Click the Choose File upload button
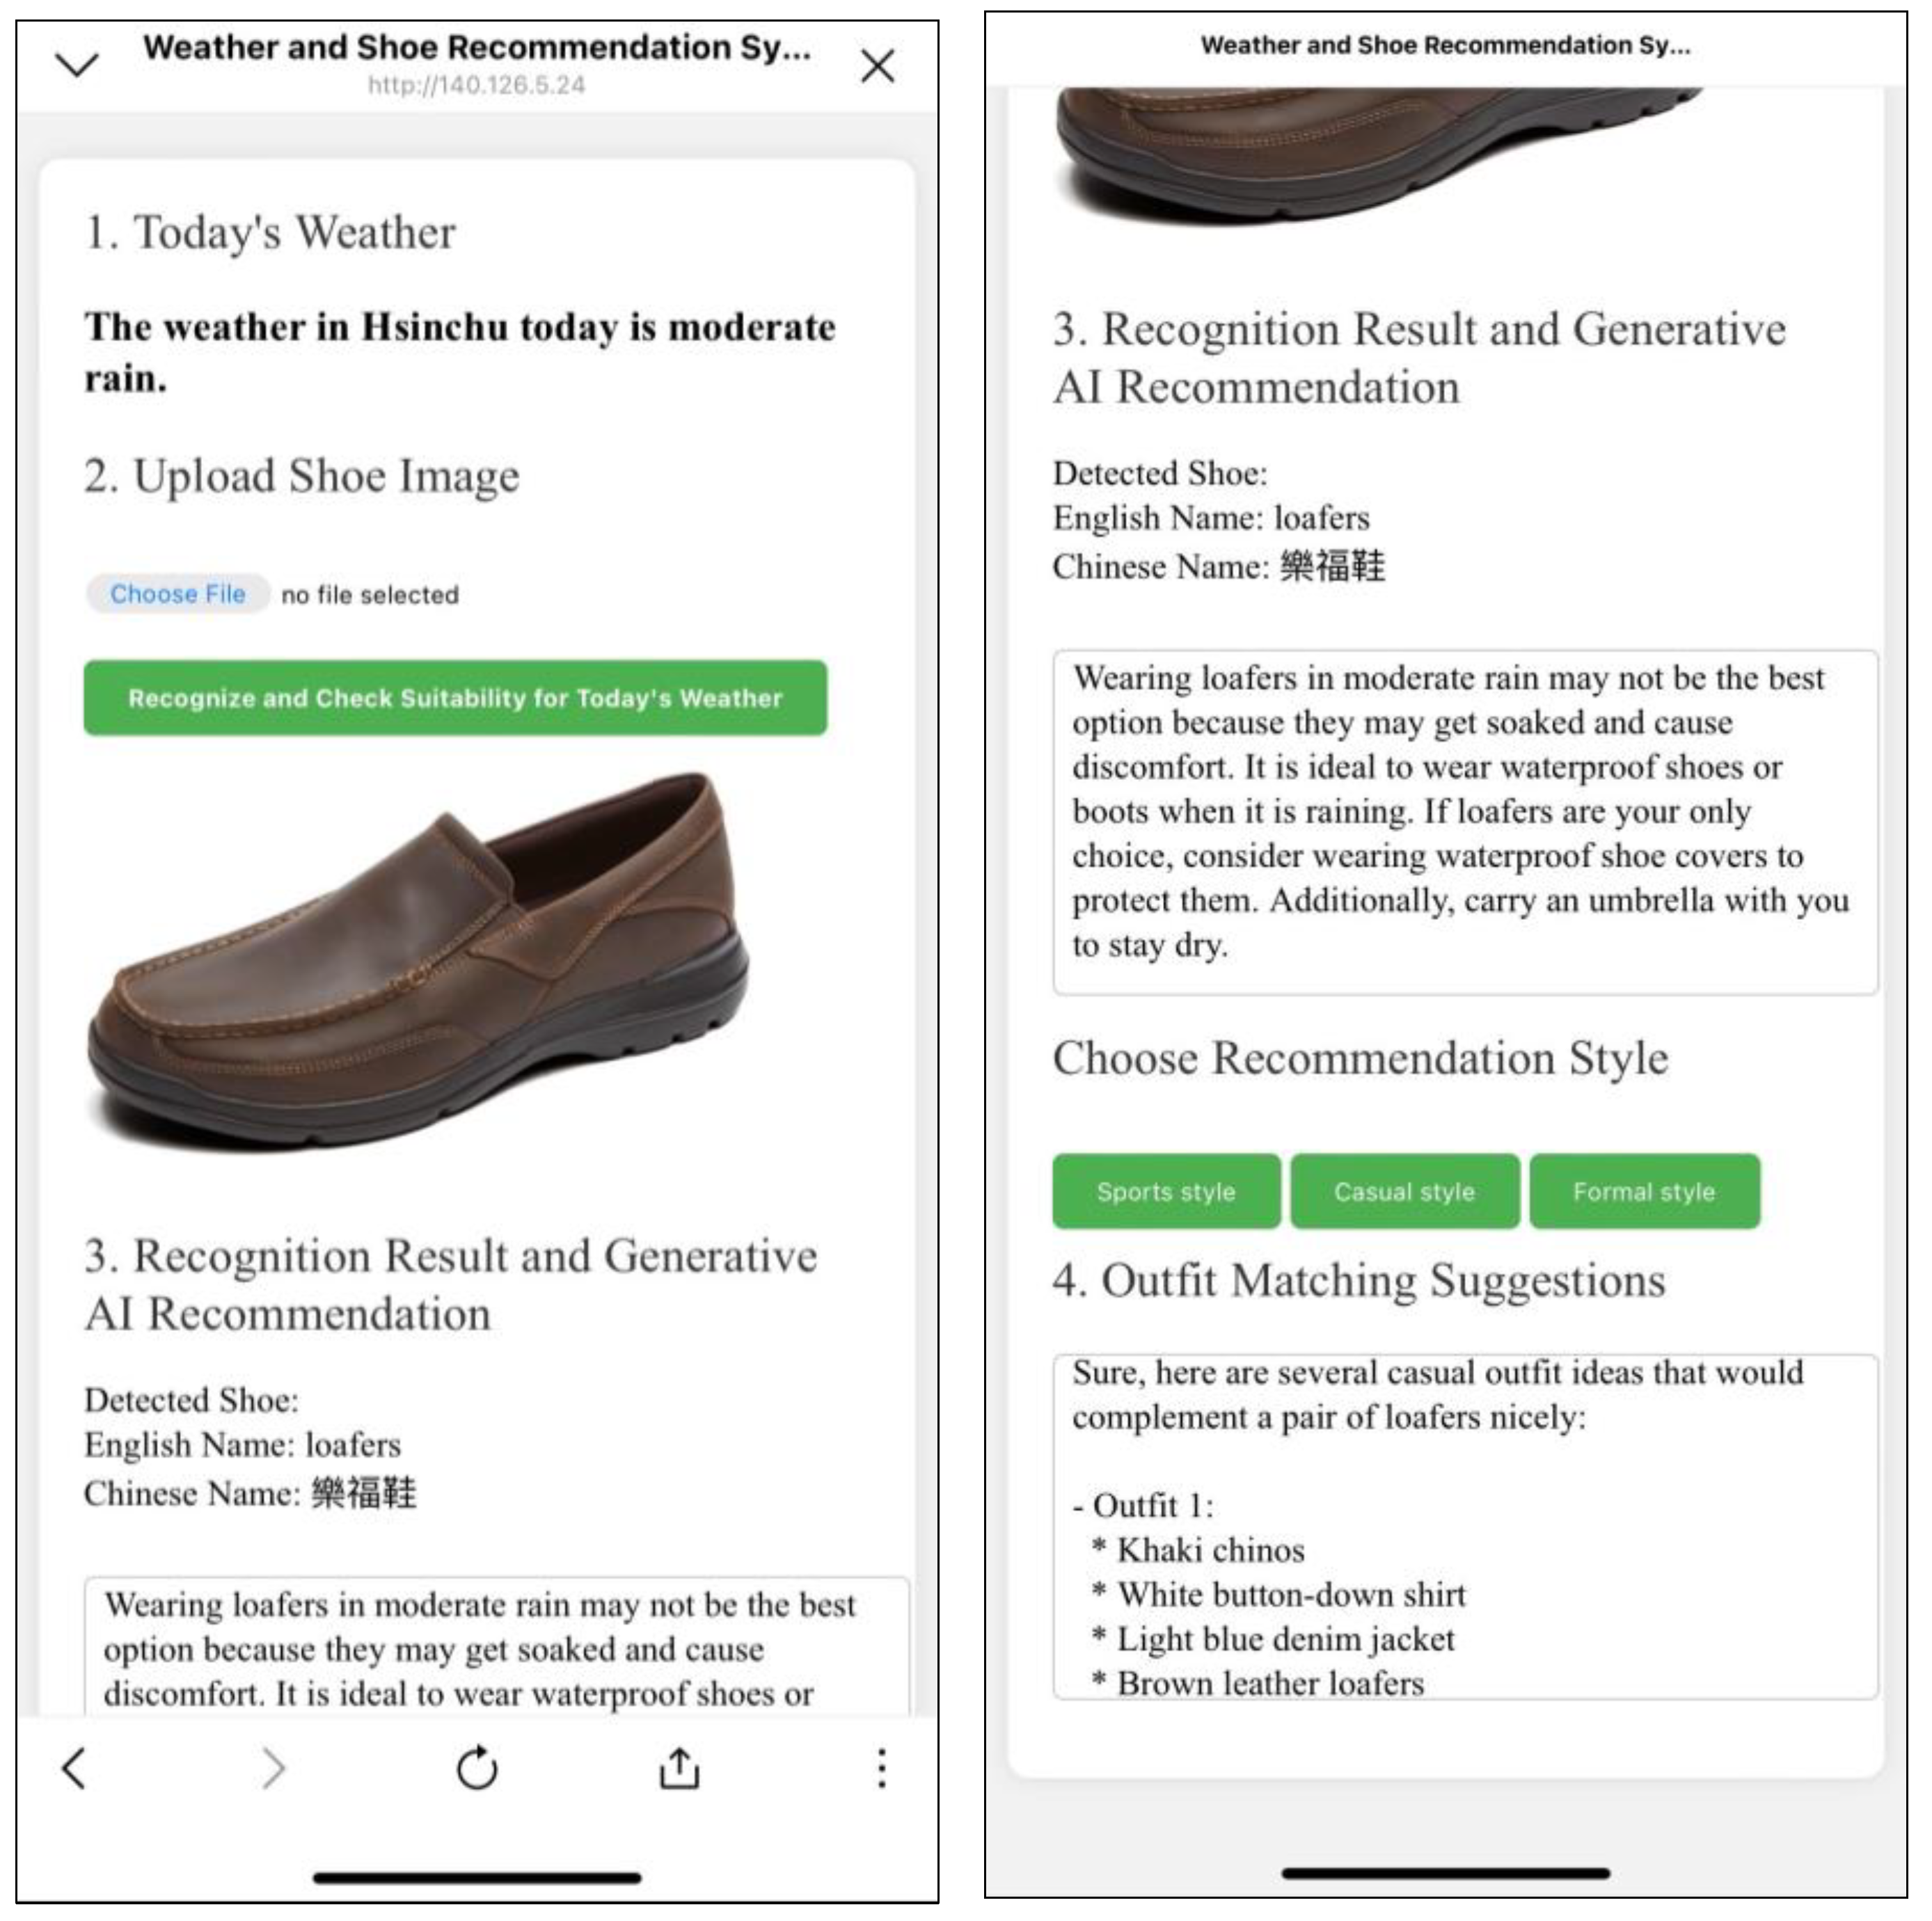Viewport: 1932px width, 1921px height. [177, 593]
